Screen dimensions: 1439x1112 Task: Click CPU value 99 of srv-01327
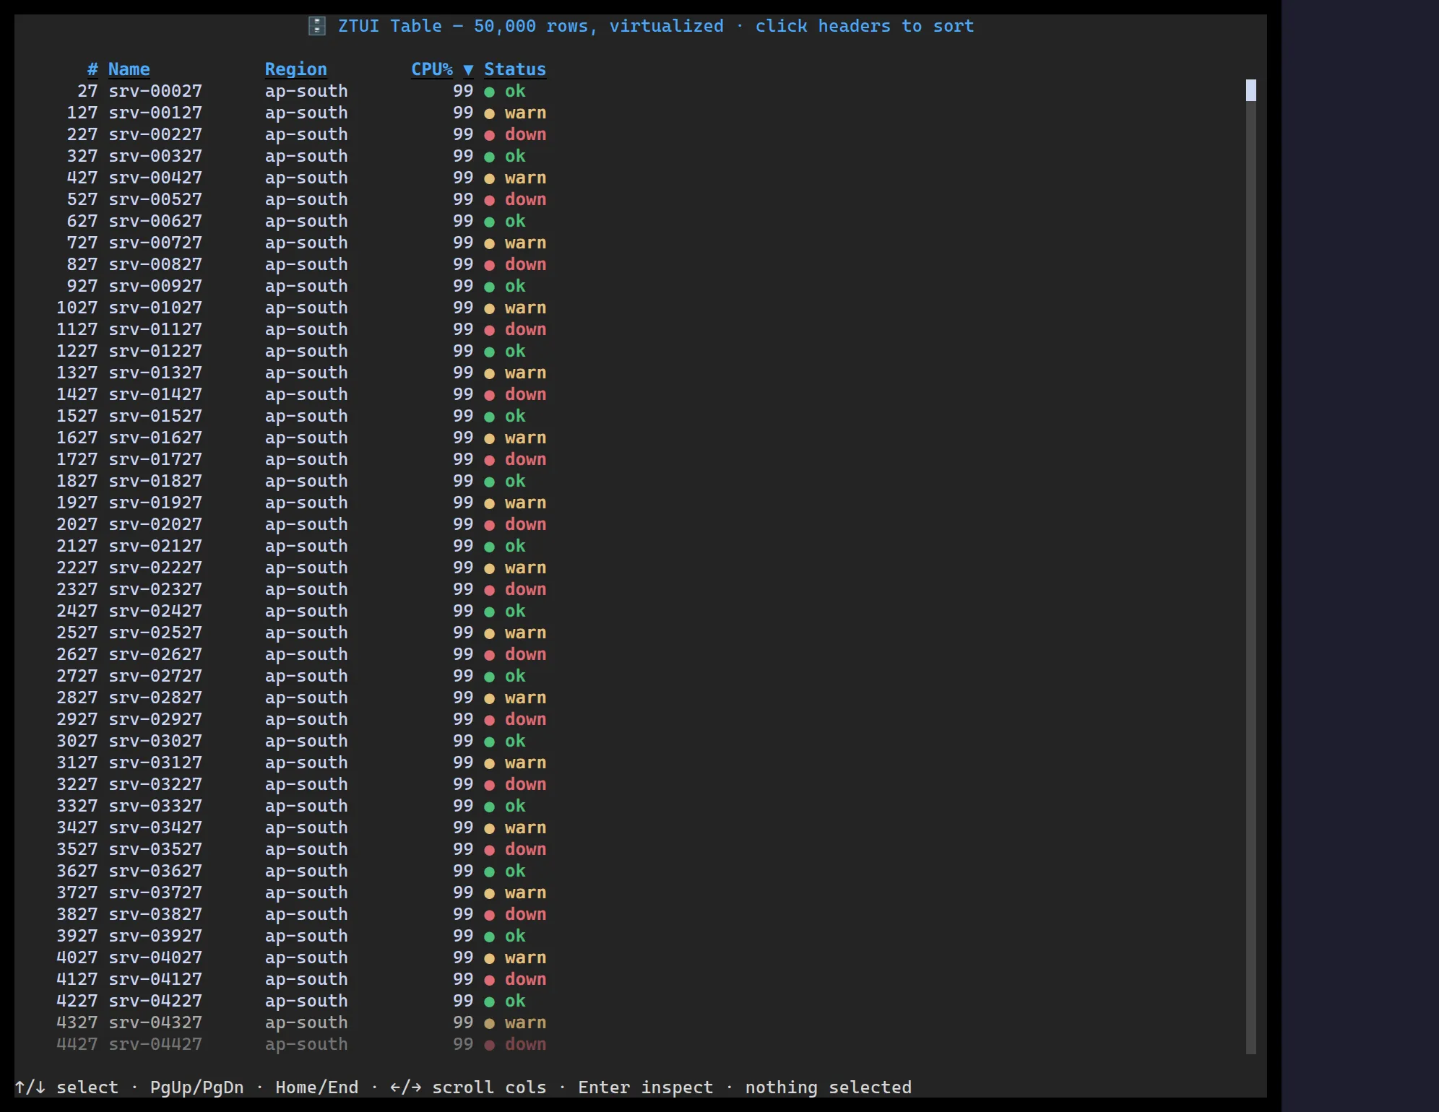(463, 373)
